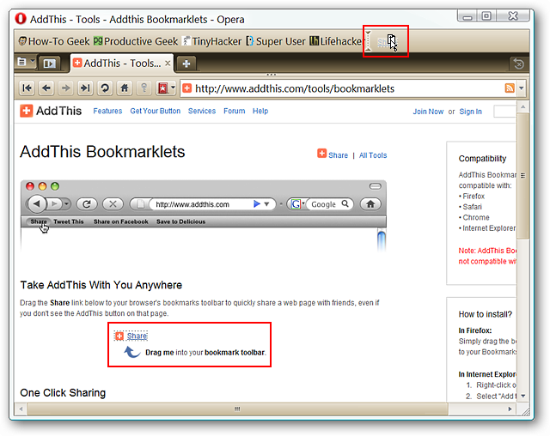Viewport: 550px width, 436px height.
Task: Click the bookmarks star book icon
Action: click(162, 88)
